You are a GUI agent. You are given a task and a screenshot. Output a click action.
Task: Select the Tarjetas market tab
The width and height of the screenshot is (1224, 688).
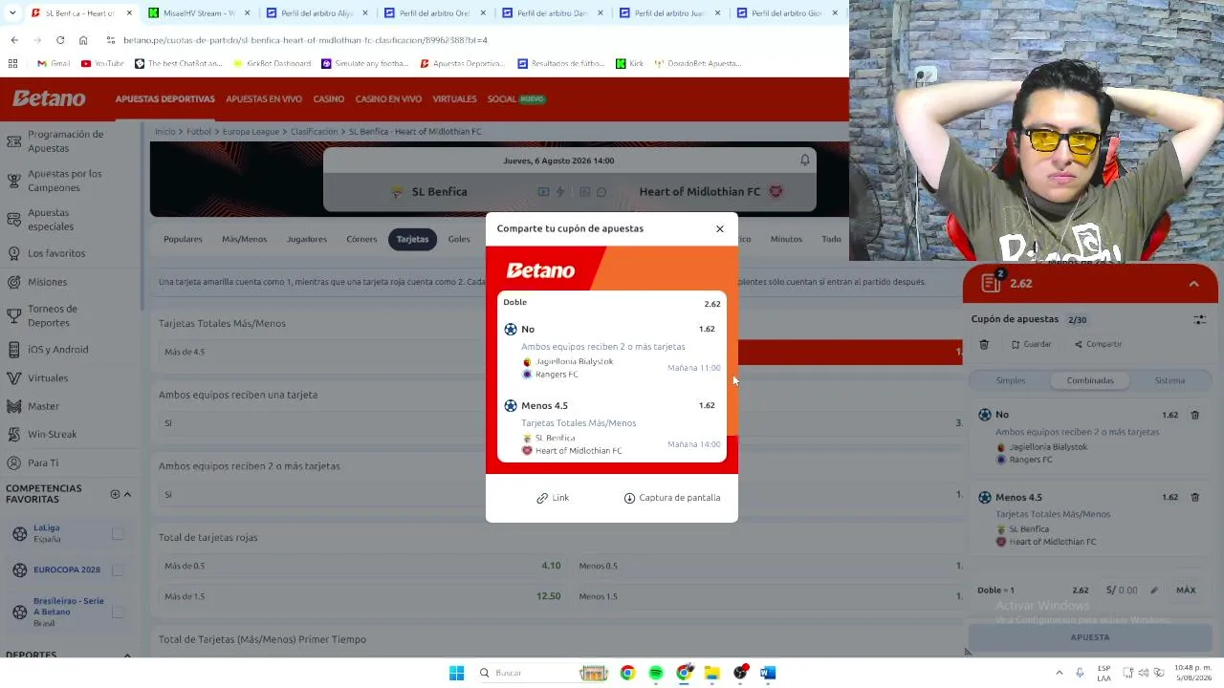point(413,239)
